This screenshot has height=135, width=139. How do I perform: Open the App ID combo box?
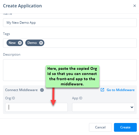pyautogui.click(x=103, y=107)
